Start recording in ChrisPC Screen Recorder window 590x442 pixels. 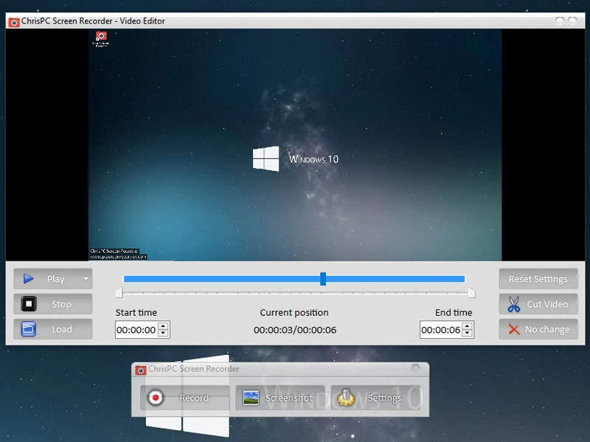[x=185, y=398]
